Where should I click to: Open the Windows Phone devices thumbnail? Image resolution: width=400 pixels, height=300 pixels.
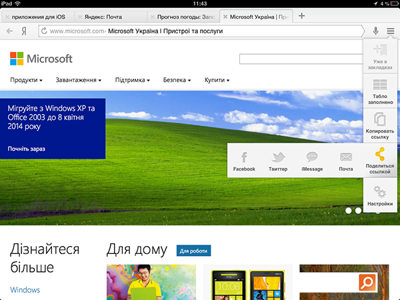248,282
